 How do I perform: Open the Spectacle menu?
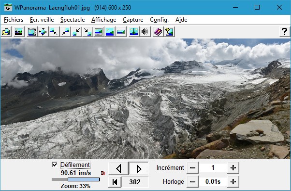point(73,20)
